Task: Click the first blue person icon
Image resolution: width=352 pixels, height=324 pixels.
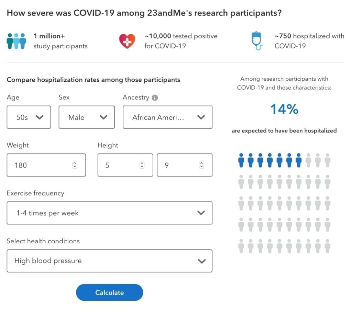Action: tap(241, 160)
